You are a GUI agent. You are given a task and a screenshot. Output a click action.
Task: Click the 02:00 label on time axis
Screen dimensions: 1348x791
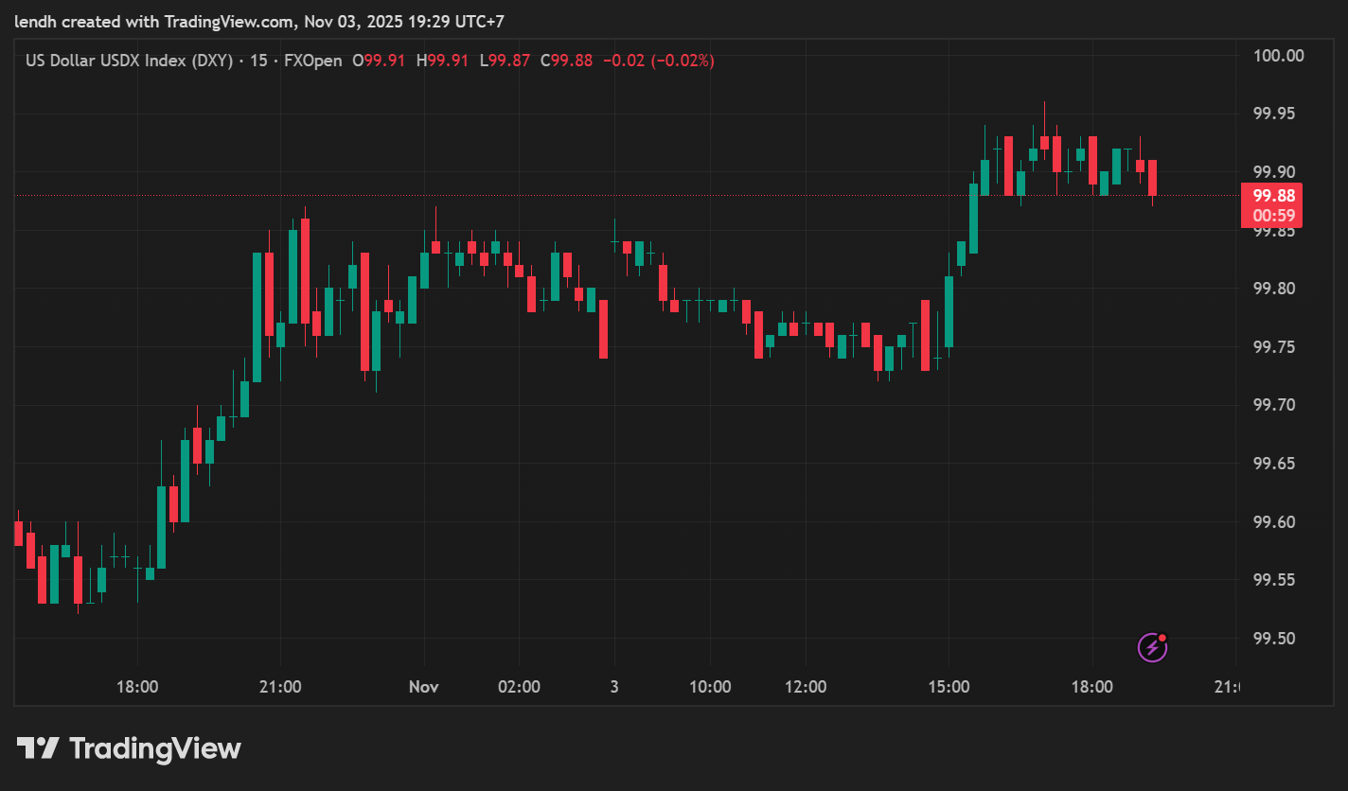pos(519,687)
